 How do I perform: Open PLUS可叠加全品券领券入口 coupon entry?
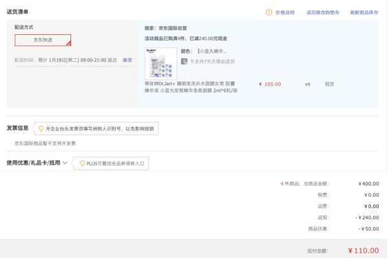(x=115, y=164)
